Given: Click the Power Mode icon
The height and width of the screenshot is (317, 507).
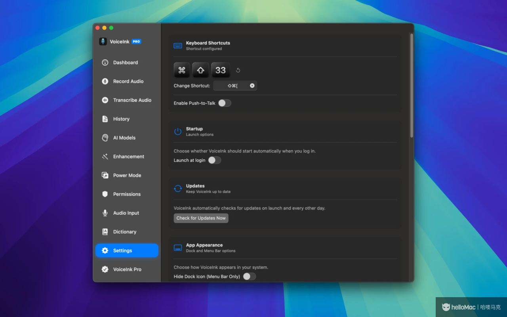Looking at the screenshot, I should 105,175.
